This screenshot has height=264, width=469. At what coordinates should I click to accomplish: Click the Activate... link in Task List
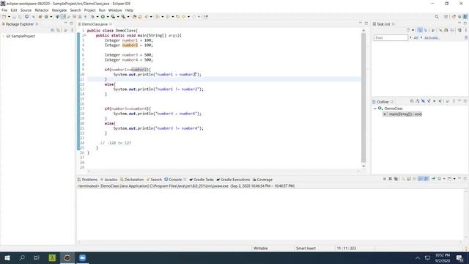[432, 37]
